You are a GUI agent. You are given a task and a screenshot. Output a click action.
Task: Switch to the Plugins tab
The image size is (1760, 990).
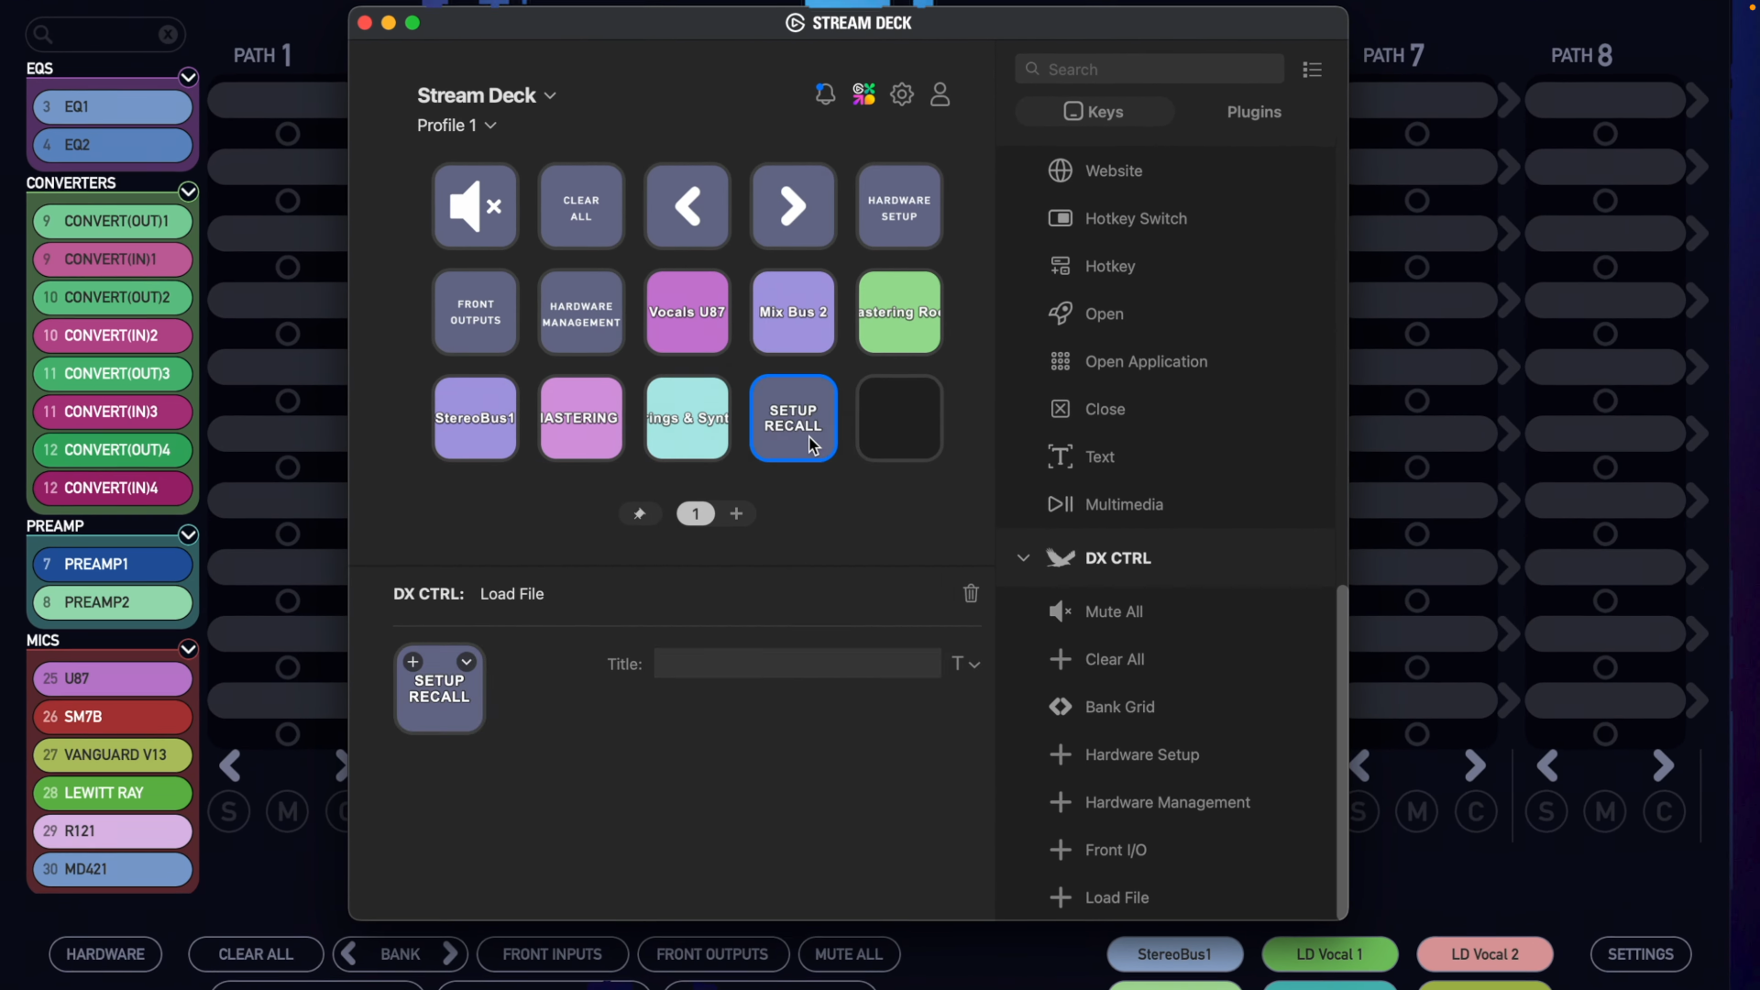pos(1253,112)
